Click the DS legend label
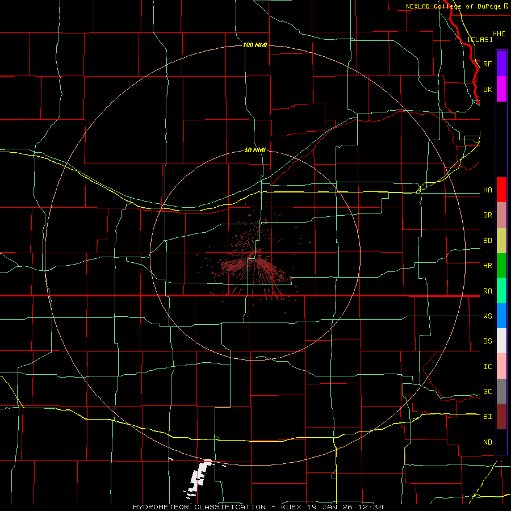511x511 pixels. (x=487, y=341)
